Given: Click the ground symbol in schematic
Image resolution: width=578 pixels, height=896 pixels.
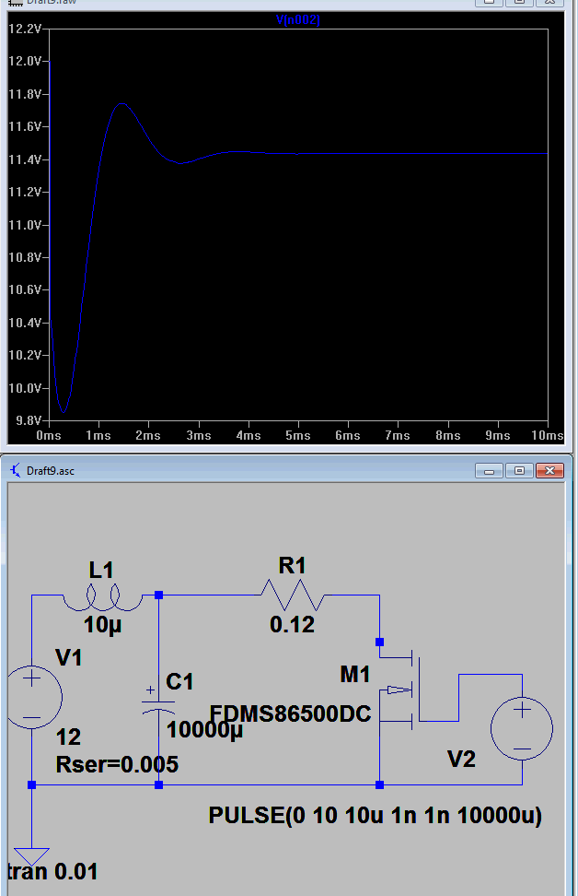Looking at the screenshot, I should point(31,856).
